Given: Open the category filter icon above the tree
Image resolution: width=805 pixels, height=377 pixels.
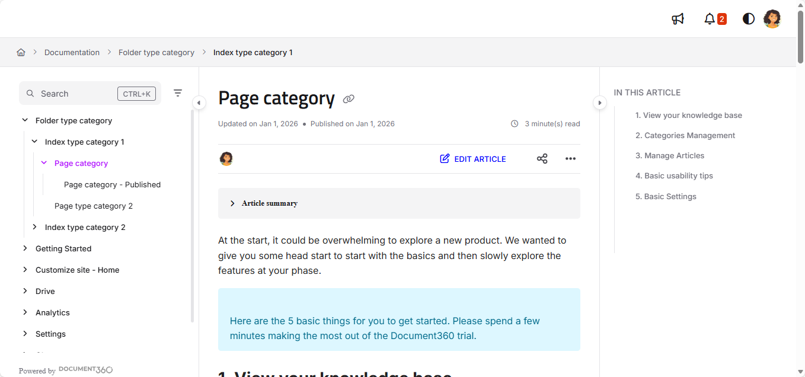Looking at the screenshot, I should pyautogui.click(x=178, y=92).
